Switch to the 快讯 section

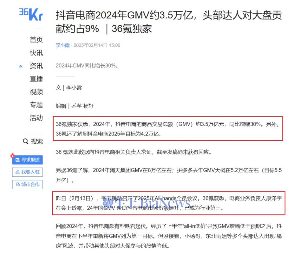point(37,53)
